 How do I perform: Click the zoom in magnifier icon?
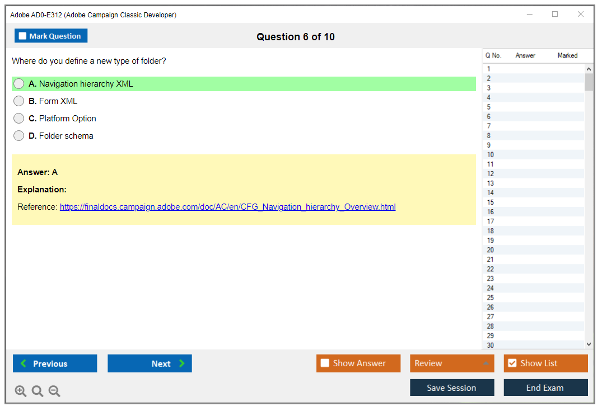(x=21, y=391)
